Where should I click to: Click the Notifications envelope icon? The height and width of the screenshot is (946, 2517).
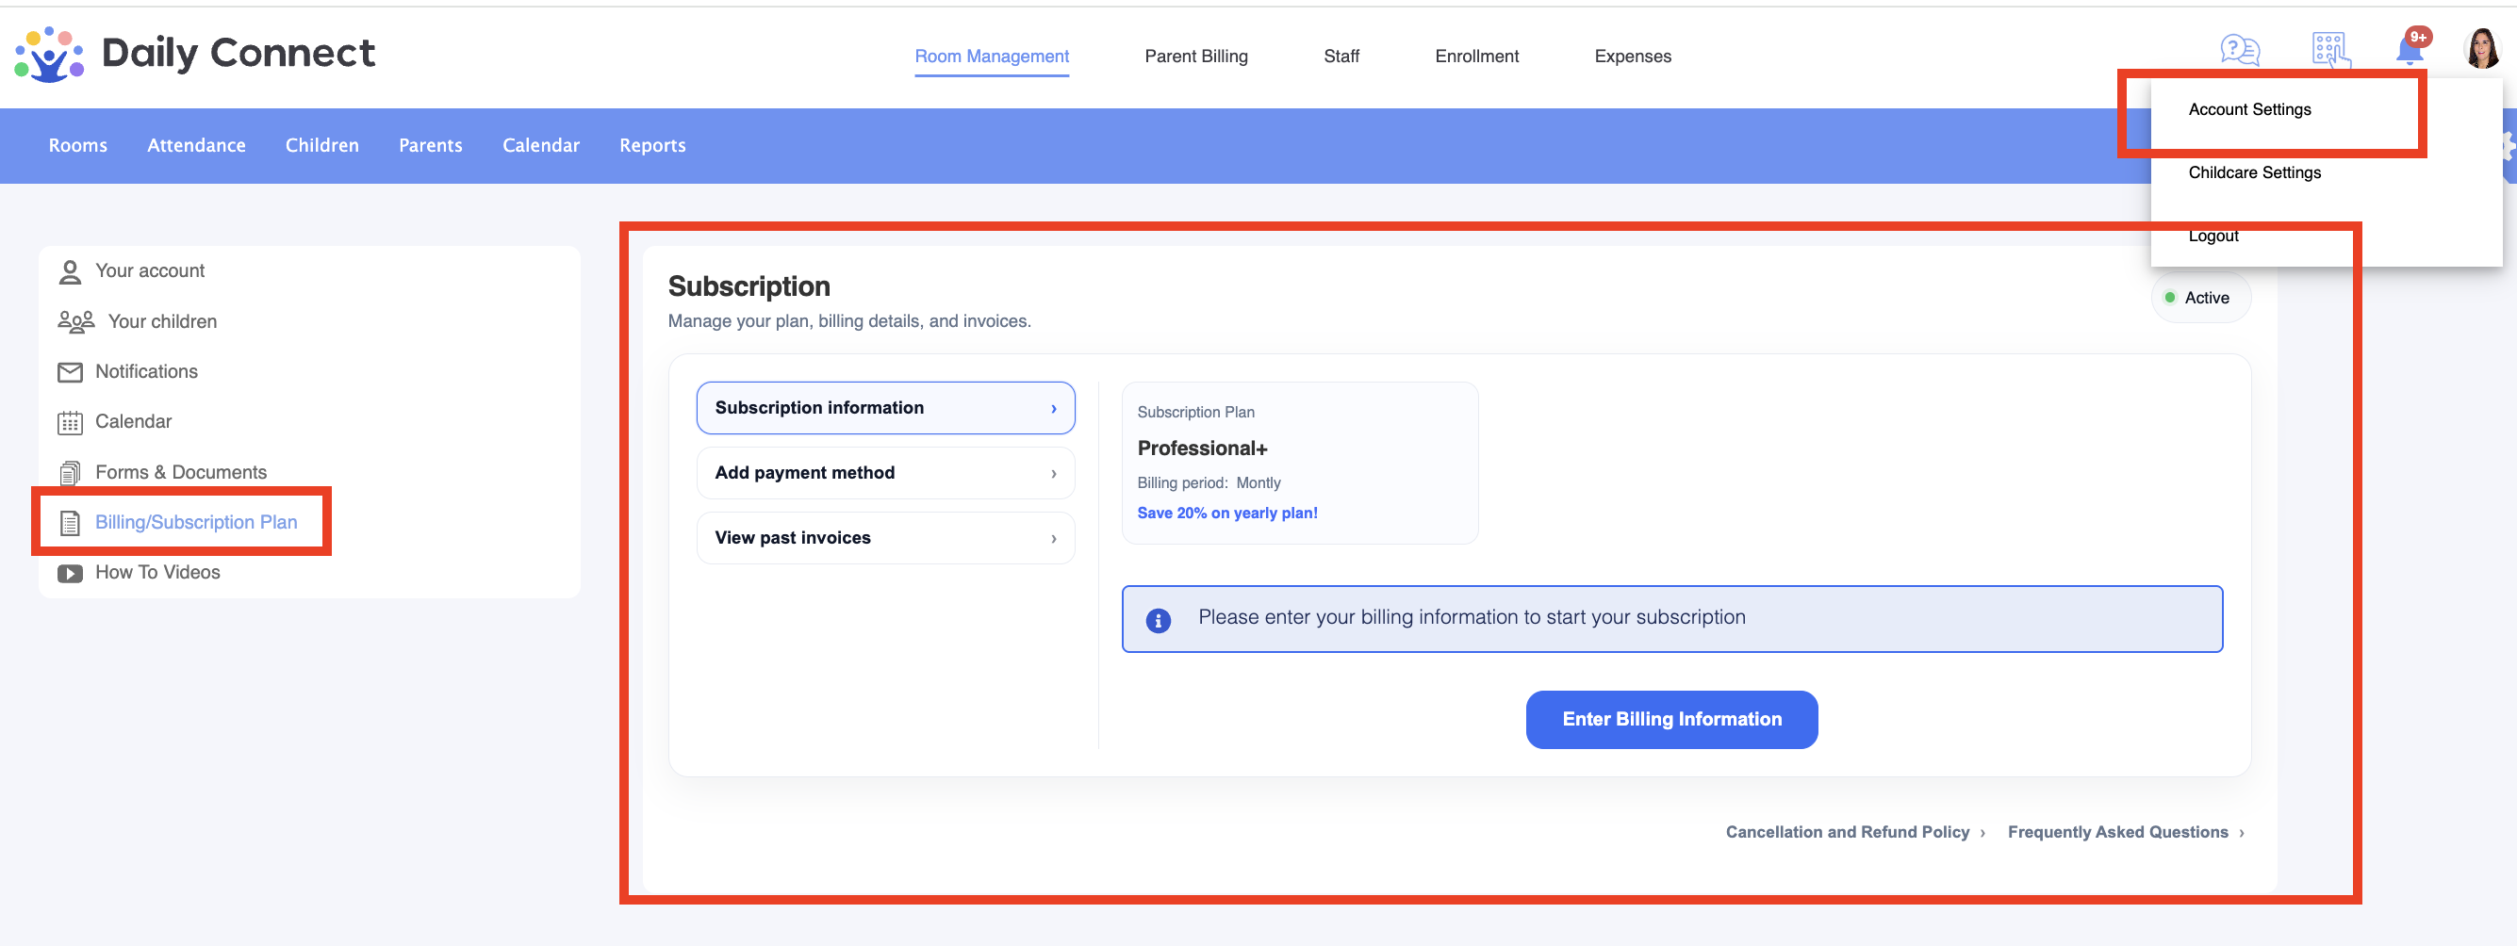(x=70, y=372)
